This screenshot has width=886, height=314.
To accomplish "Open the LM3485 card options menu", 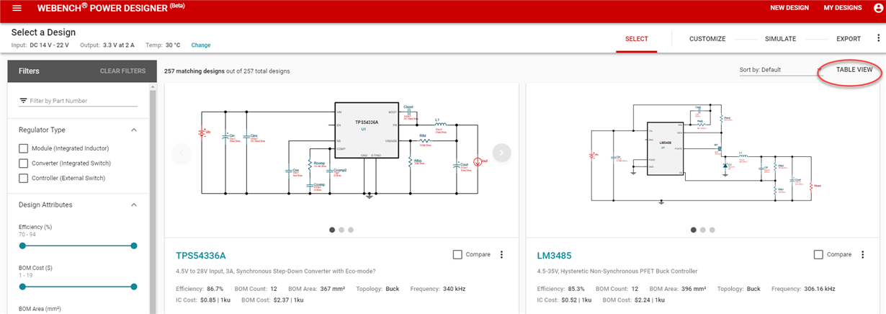I will tap(863, 254).
